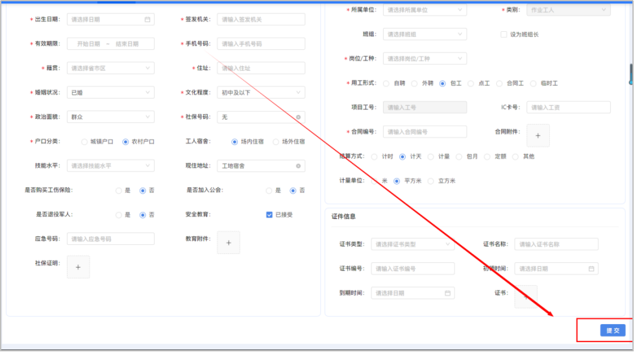Focus the 合同编号 input field
The height and width of the screenshot is (352, 635).
[425, 132]
